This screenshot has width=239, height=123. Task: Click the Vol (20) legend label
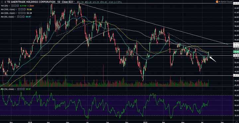(4, 6)
